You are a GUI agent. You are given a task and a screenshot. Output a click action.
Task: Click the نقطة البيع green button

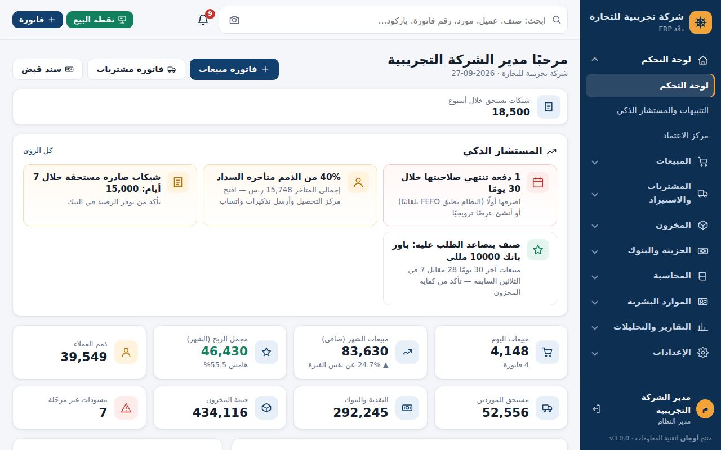[100, 20]
